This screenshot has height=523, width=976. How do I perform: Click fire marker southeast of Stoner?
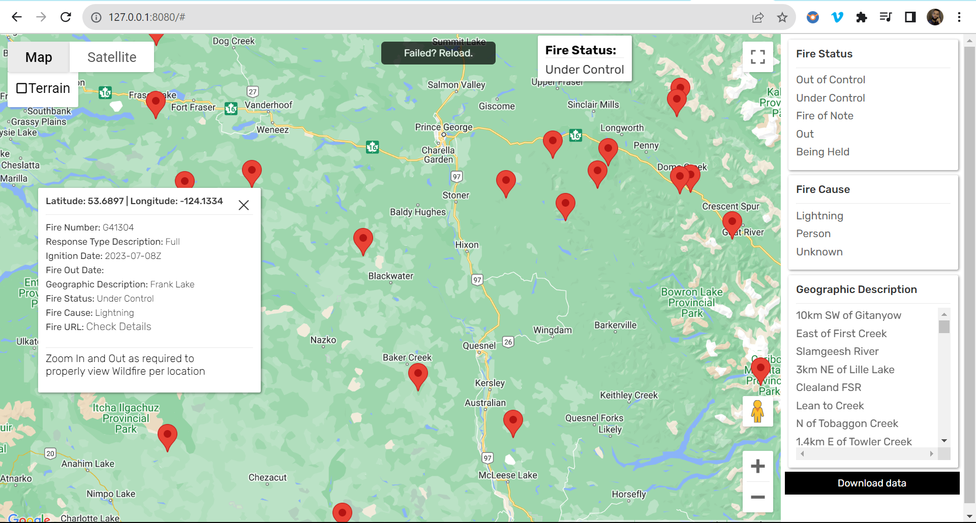[x=506, y=184]
